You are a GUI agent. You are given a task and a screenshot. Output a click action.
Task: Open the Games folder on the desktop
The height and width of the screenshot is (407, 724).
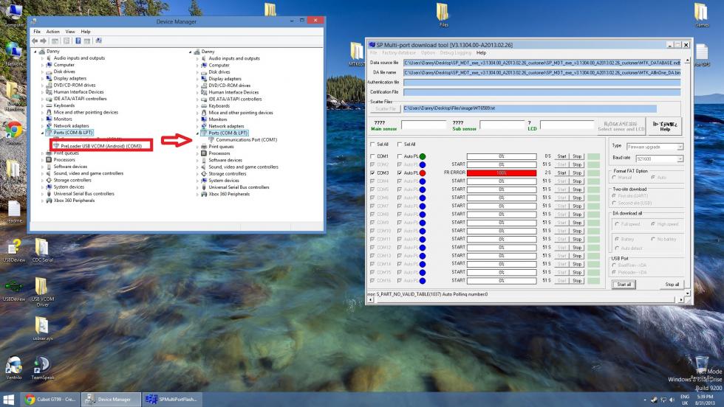click(x=701, y=15)
